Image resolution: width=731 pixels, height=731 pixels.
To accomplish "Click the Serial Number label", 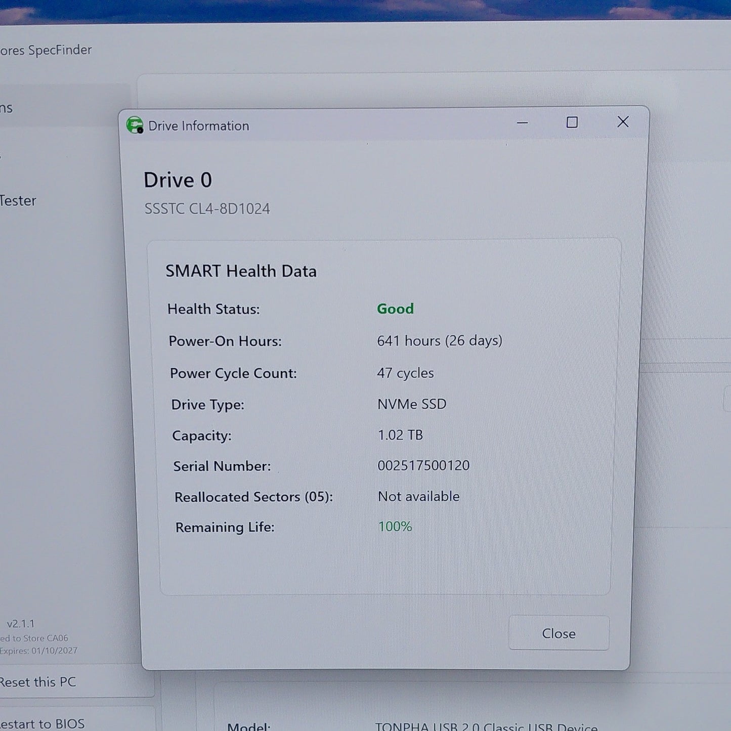I will point(222,466).
